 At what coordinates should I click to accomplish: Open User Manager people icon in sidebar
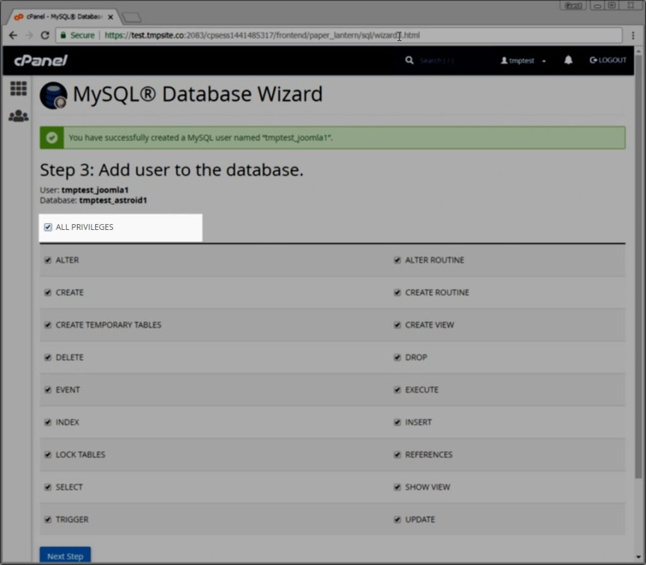pyautogui.click(x=18, y=116)
